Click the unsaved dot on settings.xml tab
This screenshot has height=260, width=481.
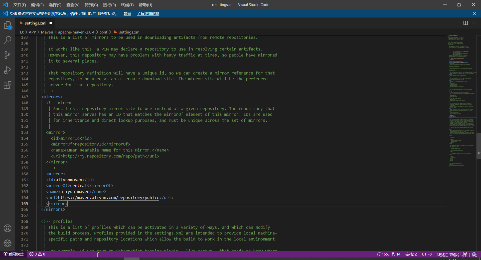51,23
